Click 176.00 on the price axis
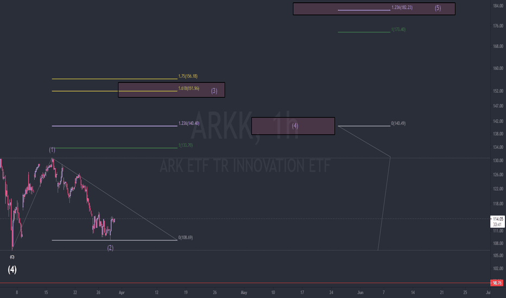The width and height of the screenshot is (506, 298). pyautogui.click(x=498, y=26)
